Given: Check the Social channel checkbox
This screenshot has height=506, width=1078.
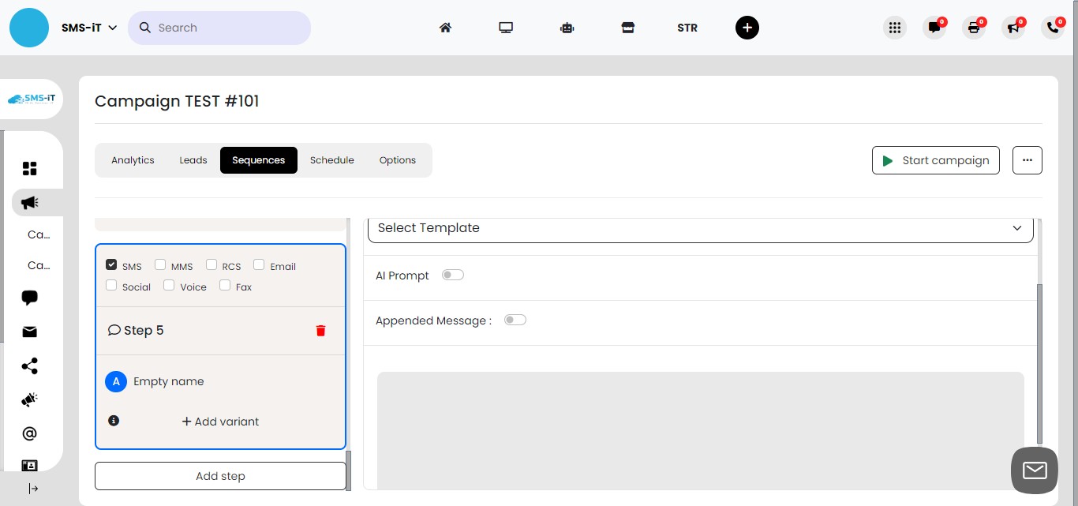Looking at the screenshot, I should coord(111,285).
